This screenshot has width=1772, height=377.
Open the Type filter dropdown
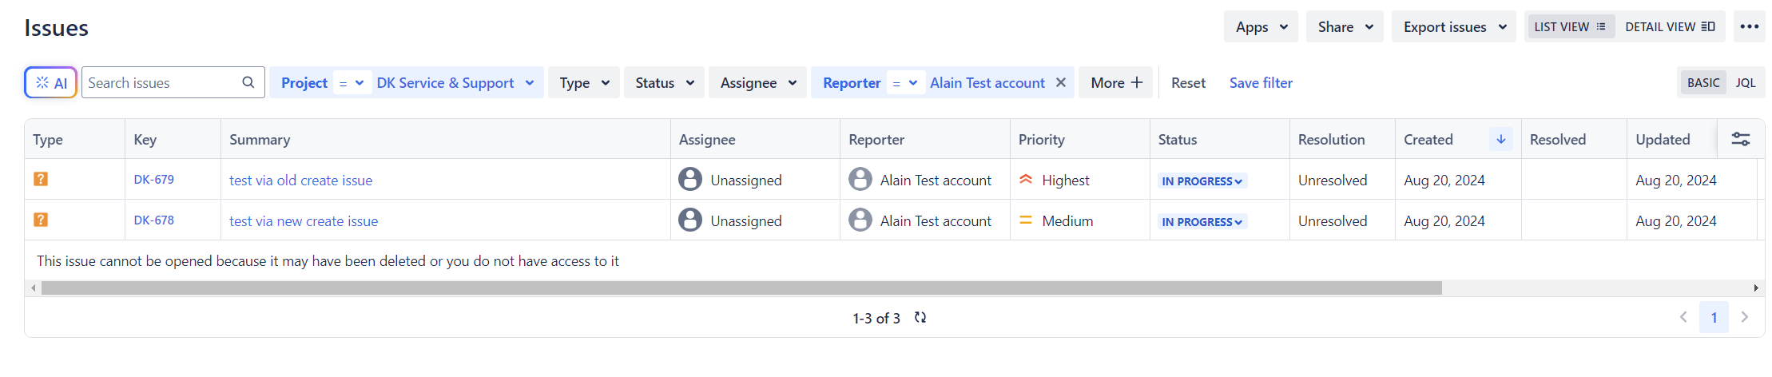click(584, 82)
